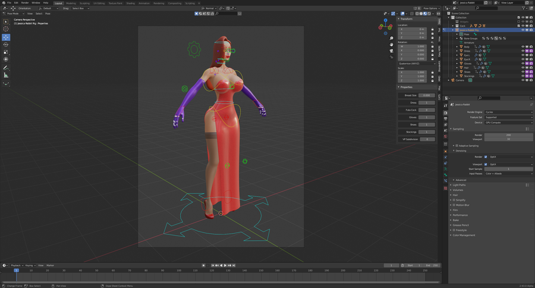Screen dimensions: 535x288
Task: Adjust Viewport samples field 32
Action: [x=508, y=139]
